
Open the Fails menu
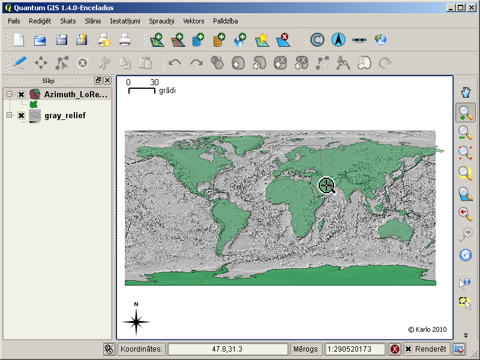[x=14, y=21]
